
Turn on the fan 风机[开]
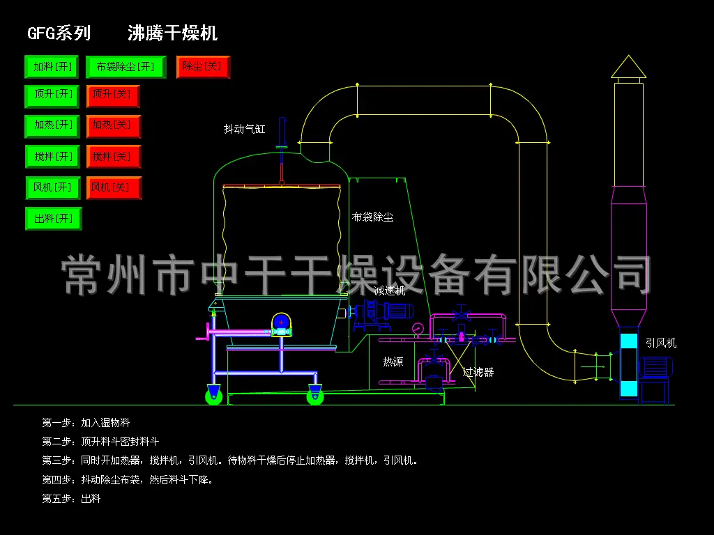tap(53, 187)
